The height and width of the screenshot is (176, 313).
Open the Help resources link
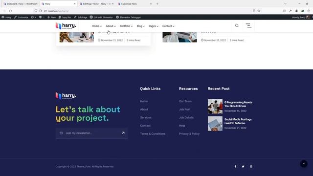point(182,126)
